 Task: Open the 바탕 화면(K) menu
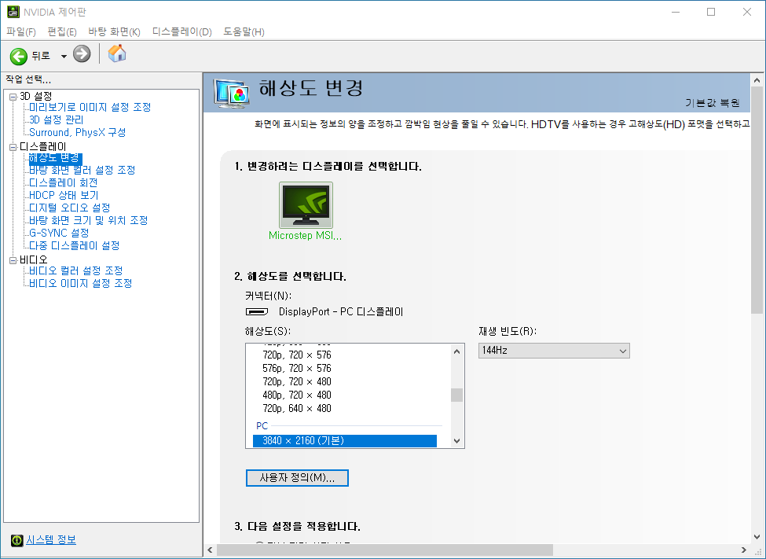click(x=114, y=31)
